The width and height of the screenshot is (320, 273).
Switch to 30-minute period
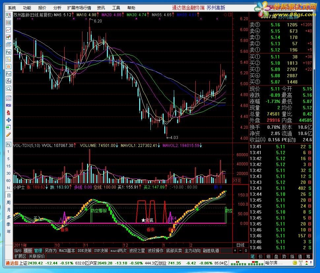tap(8, 173)
